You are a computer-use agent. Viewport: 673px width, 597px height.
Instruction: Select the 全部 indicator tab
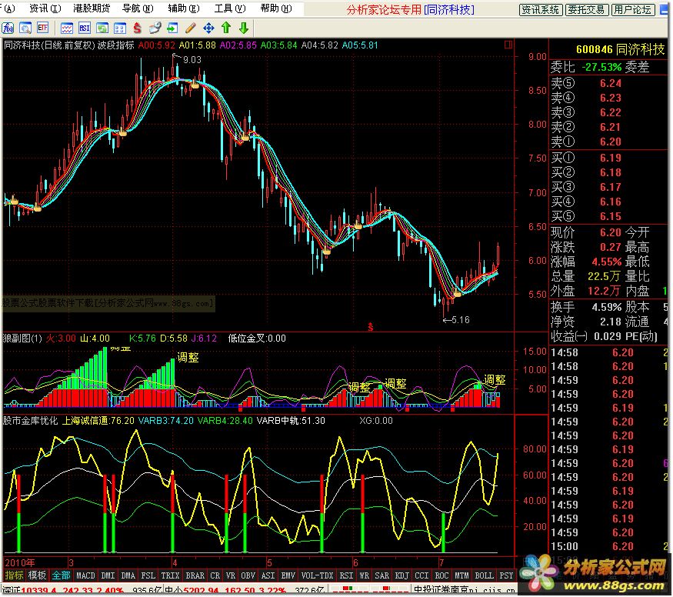(61, 575)
